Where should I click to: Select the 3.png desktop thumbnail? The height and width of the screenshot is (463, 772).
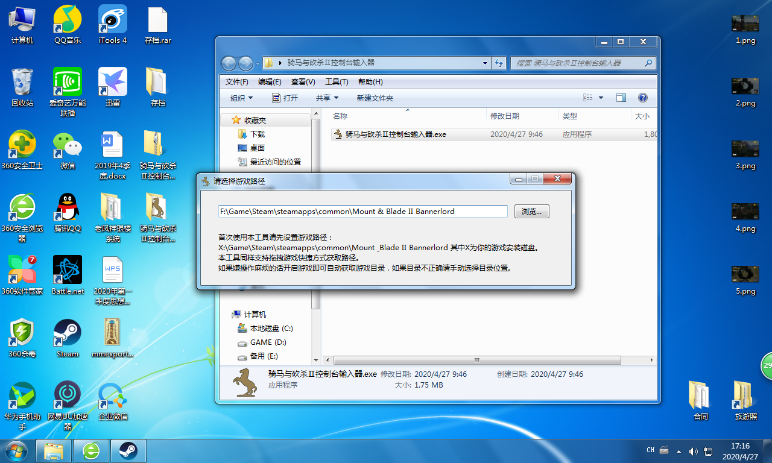coord(745,154)
